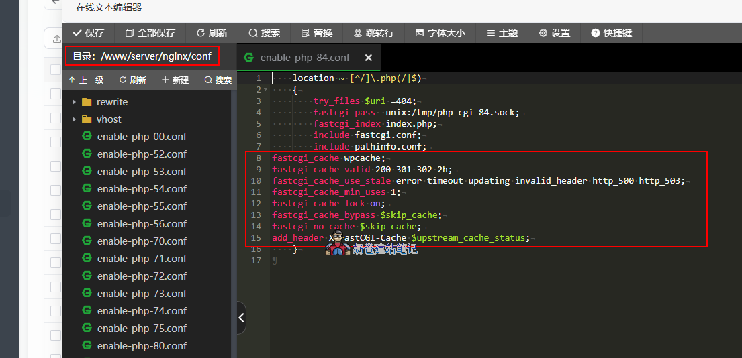Select the enable-php-84.conf tab
The image size is (742, 358).
(304, 58)
